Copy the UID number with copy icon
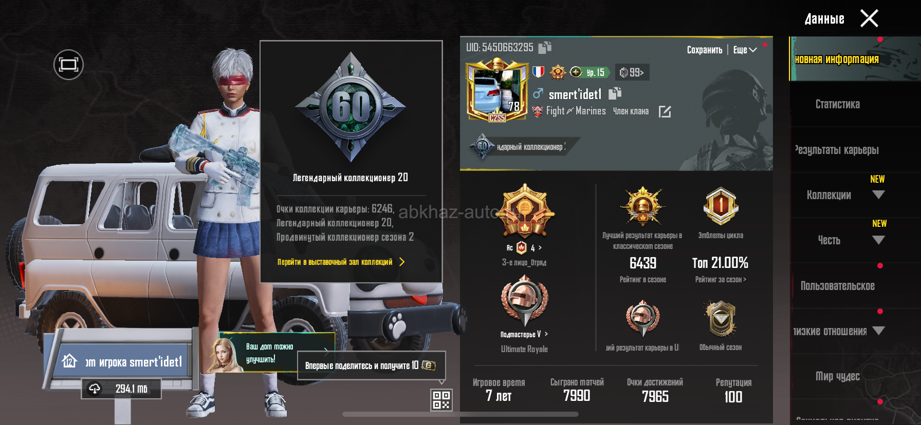 [545, 48]
